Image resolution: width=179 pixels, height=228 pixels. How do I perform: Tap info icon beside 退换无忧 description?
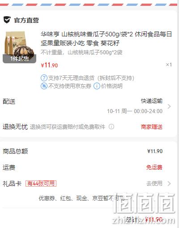tap(111, 127)
